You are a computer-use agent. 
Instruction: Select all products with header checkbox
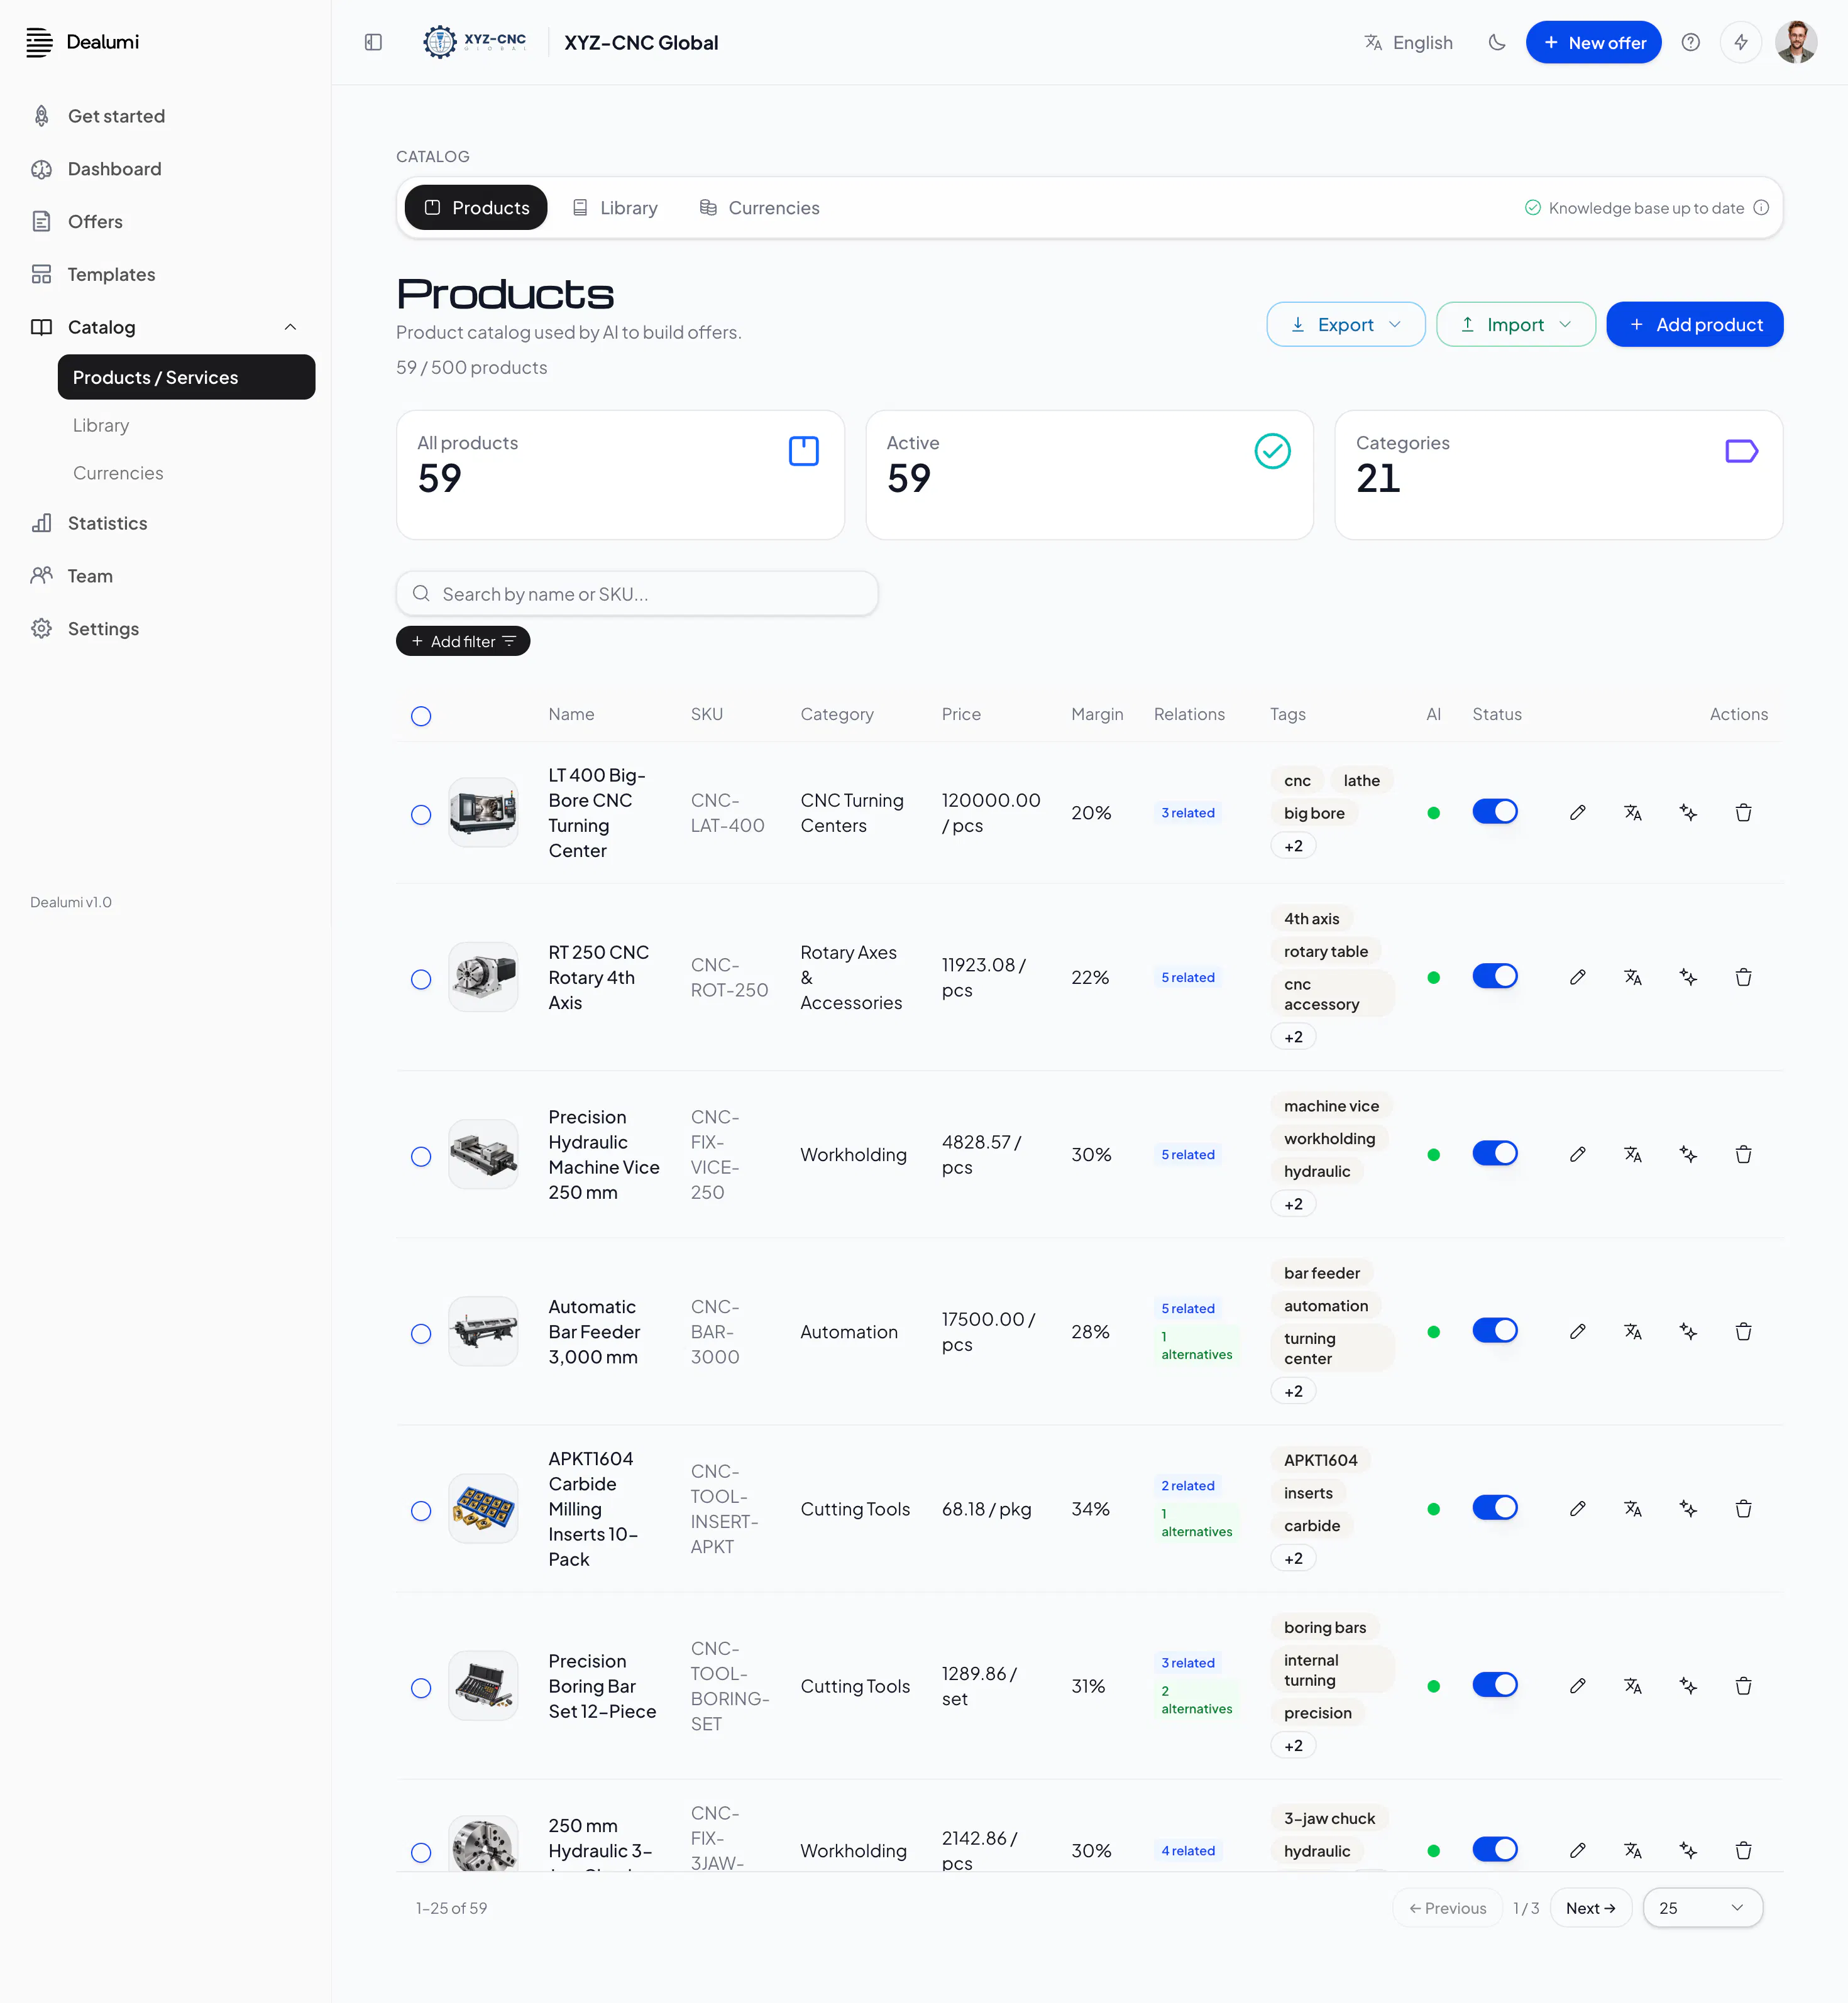(x=421, y=716)
